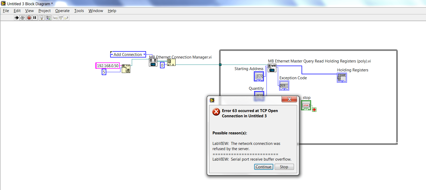Click the loop conditional stop terminal
The width and height of the screenshot is (426, 190).
(x=314, y=110)
